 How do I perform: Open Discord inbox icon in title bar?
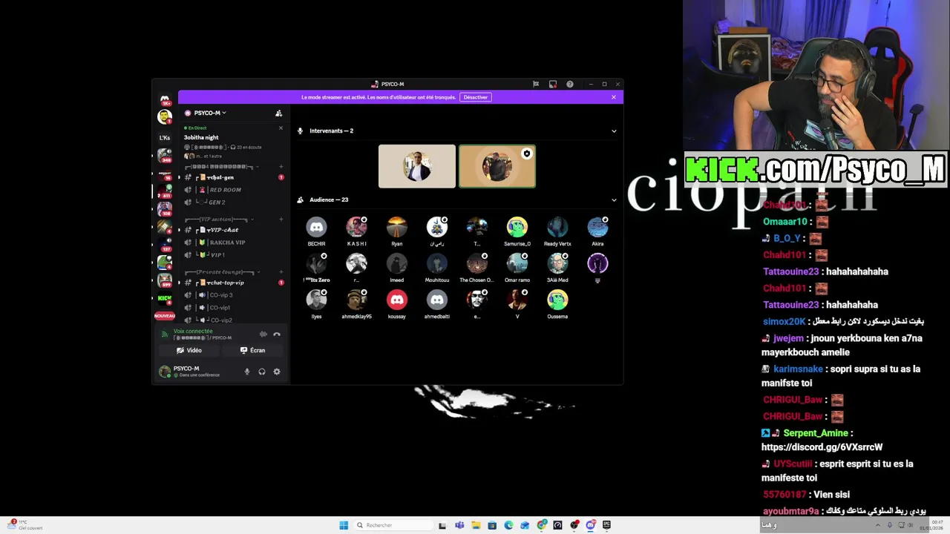point(552,85)
